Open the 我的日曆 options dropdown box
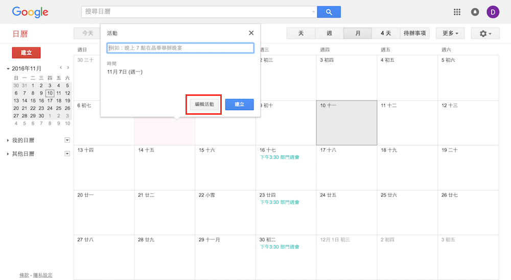 click(67, 140)
